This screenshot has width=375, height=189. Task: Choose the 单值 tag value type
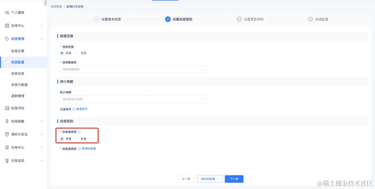pyautogui.click(x=62, y=139)
